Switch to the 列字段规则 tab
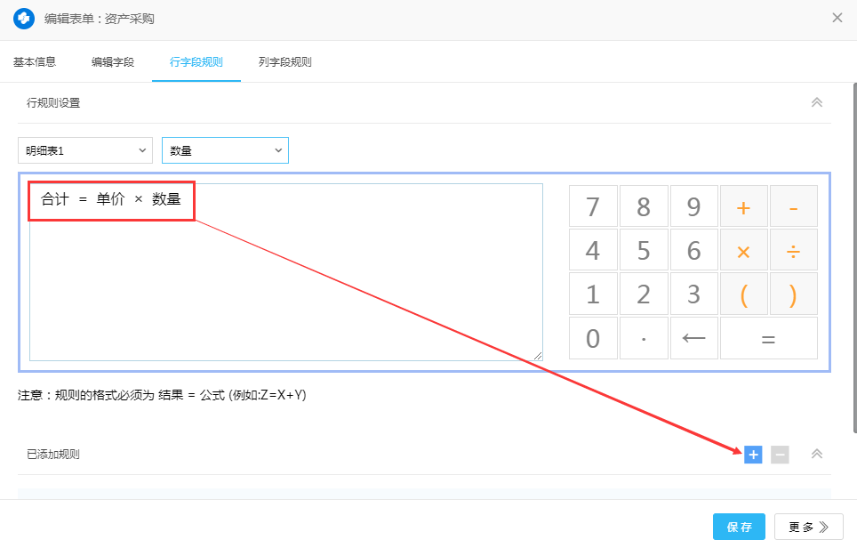The image size is (857, 548). click(x=284, y=62)
